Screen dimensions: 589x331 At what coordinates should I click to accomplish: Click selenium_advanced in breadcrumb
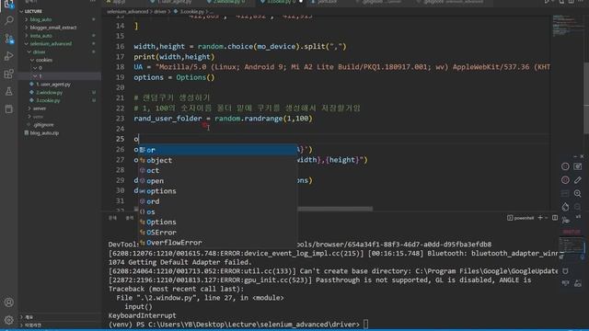(x=127, y=12)
